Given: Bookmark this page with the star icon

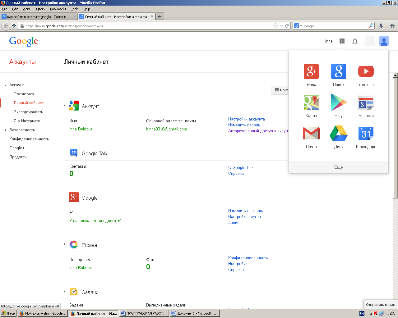Looking at the screenshot, I should (x=275, y=26).
